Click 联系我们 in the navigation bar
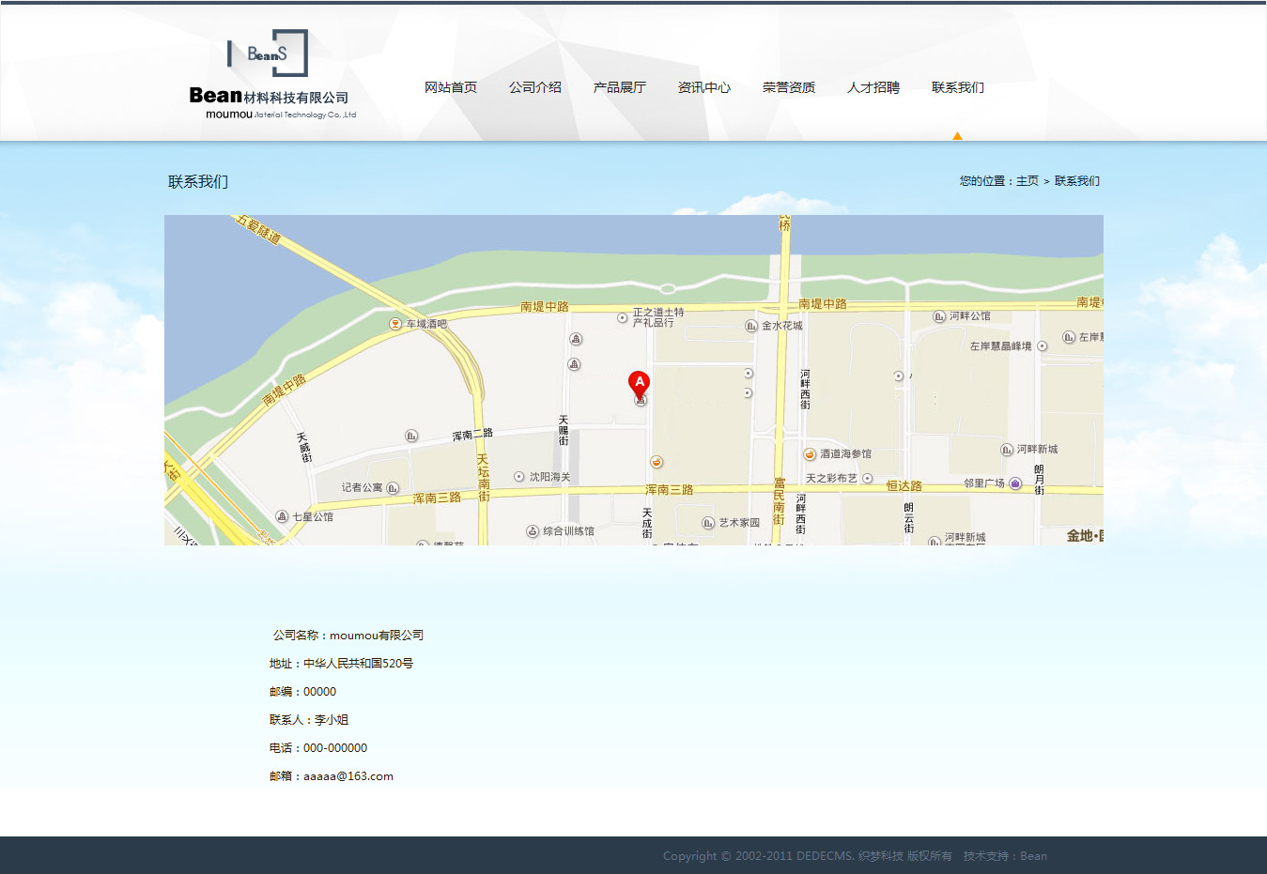This screenshot has height=874, width=1267. tap(958, 87)
